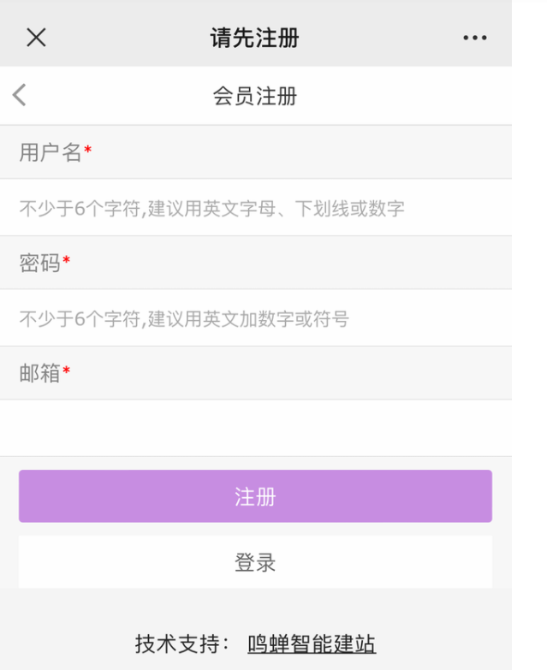Viewport: 547px width, 670px height.
Task: Switch to 登录 via white button
Action: [x=256, y=562]
